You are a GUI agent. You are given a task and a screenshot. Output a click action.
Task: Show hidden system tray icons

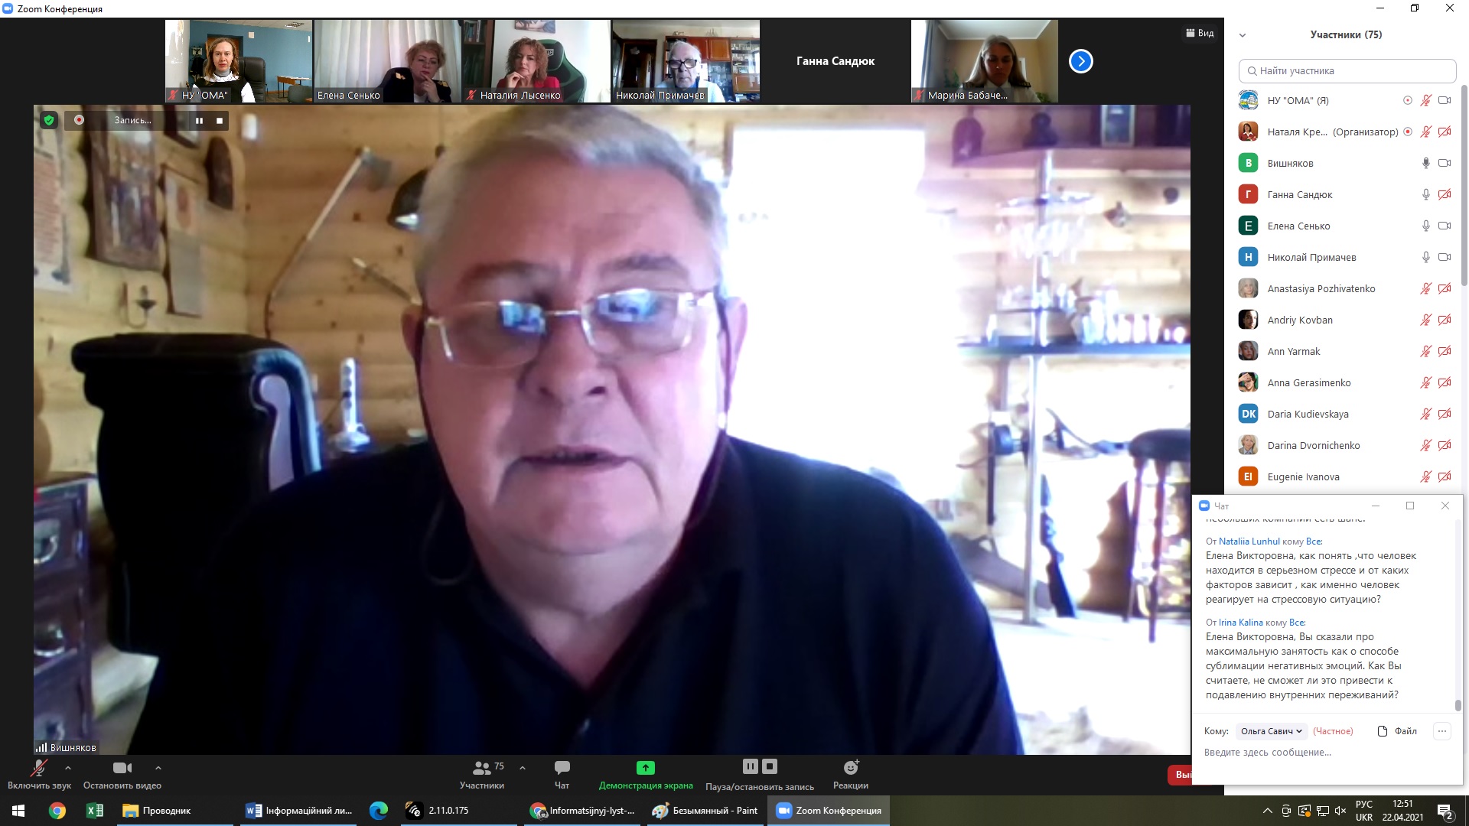pos(1267,811)
